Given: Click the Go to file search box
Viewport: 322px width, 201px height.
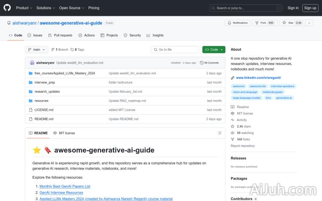Looking at the screenshot, I should pos(175,49).
